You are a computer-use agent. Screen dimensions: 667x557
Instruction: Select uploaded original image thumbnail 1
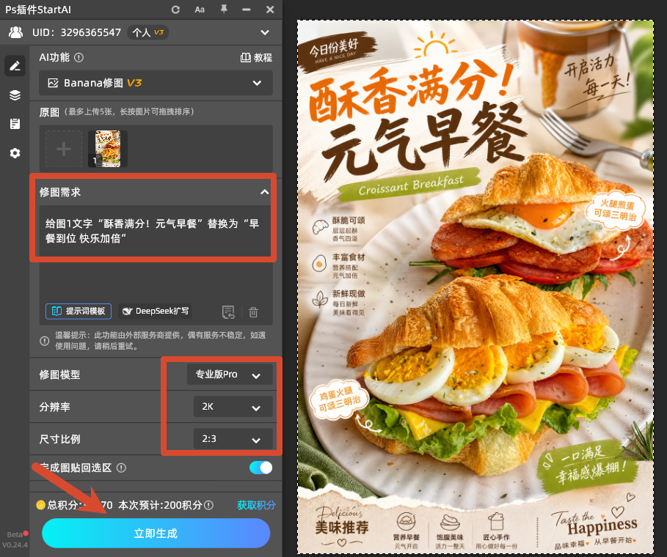(108, 149)
